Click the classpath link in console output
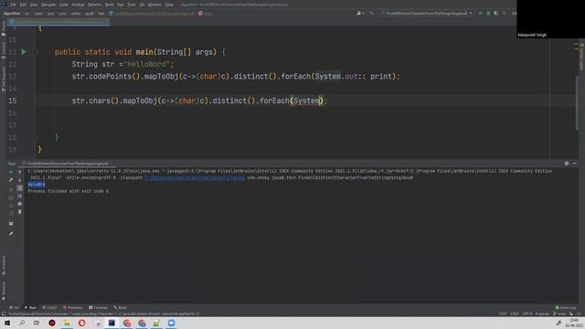585x329 pixels. pos(195,177)
